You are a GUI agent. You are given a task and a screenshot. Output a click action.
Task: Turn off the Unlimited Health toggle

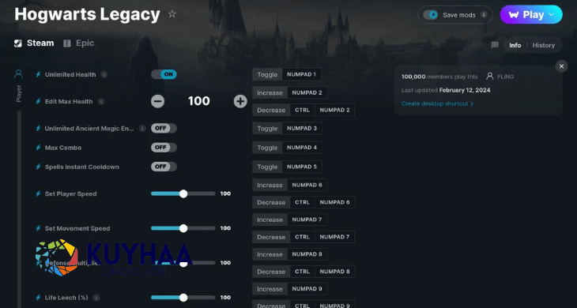pyautogui.click(x=164, y=74)
